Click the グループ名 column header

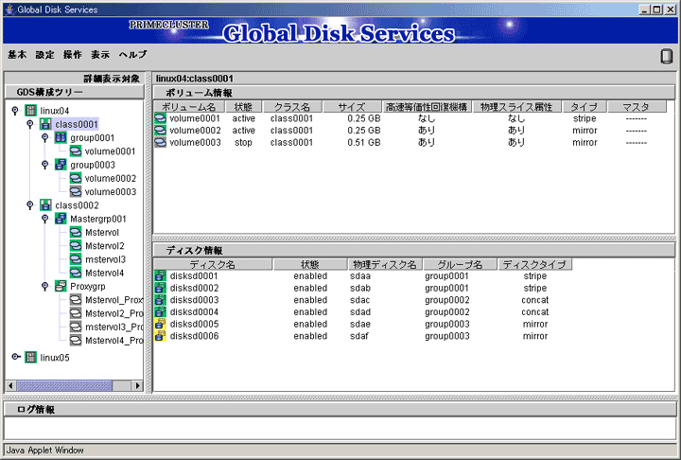click(460, 264)
